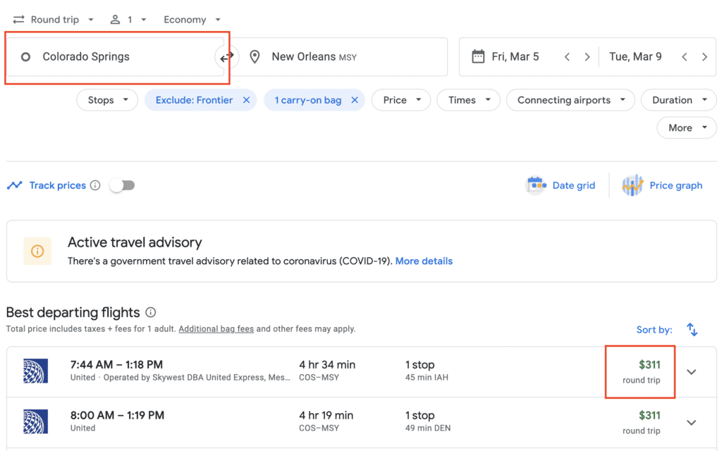Expand the 7:44 AM flight details

(x=691, y=372)
